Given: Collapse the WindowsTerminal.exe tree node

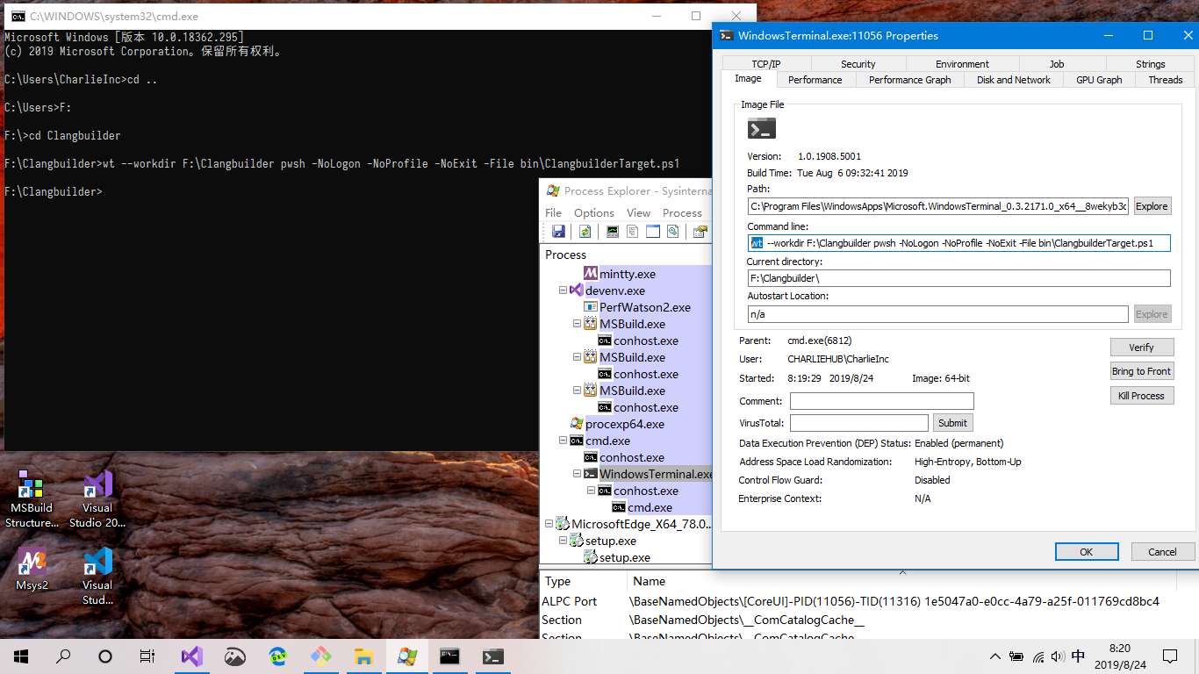Looking at the screenshot, I should click(x=577, y=474).
